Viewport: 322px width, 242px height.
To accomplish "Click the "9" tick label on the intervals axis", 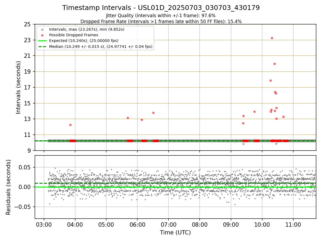I will [x=30, y=151].
